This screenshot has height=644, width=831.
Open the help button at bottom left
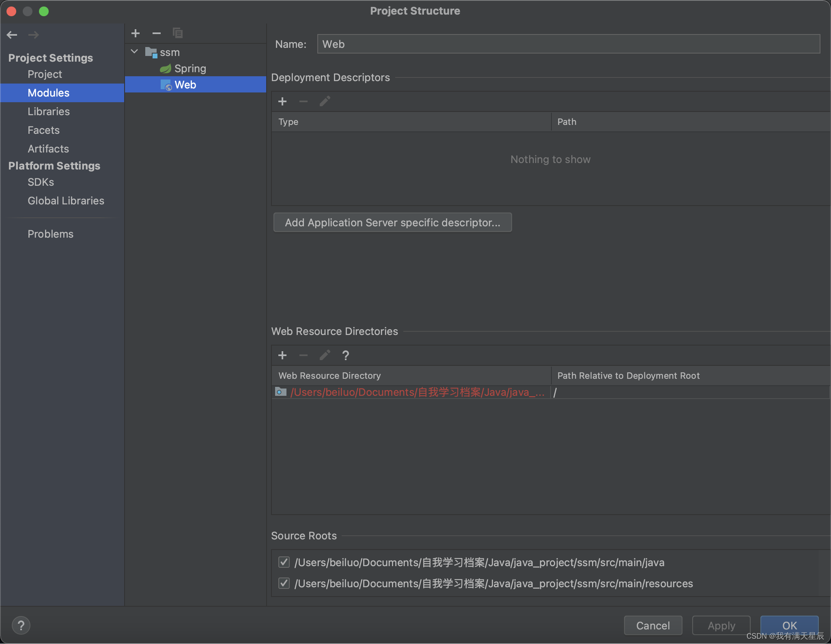point(21,625)
